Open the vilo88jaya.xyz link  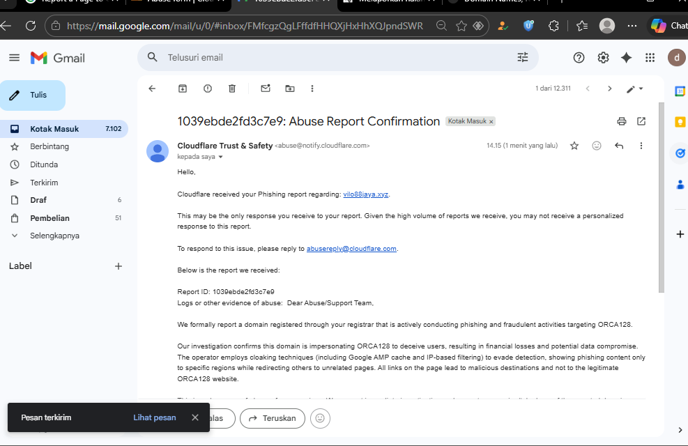coord(365,194)
